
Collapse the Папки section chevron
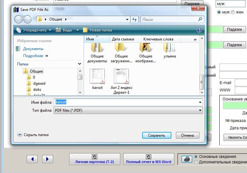tap(79, 64)
